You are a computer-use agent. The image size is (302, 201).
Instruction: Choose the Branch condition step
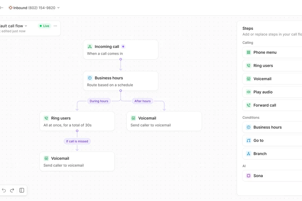(272, 153)
